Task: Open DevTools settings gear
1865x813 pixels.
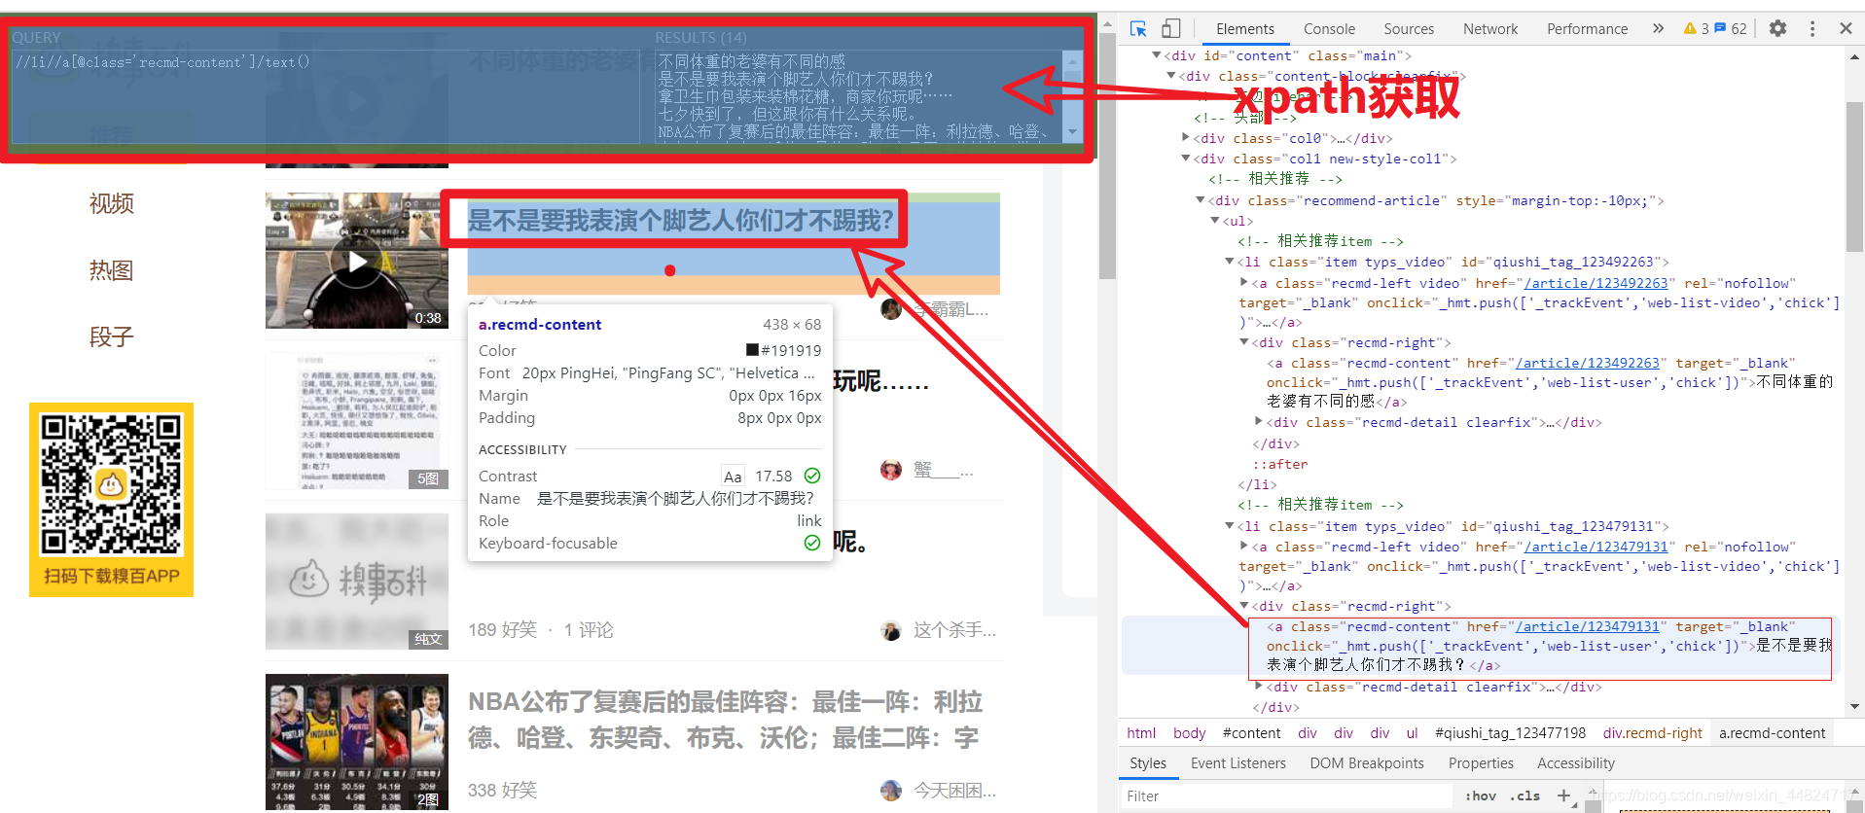Action: [1777, 28]
